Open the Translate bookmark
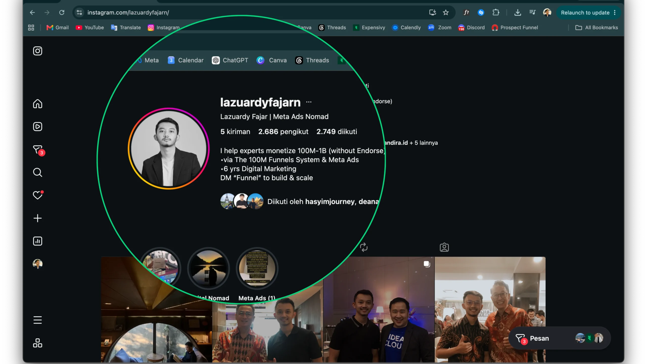Image resolution: width=647 pixels, height=364 pixels. pos(126,28)
